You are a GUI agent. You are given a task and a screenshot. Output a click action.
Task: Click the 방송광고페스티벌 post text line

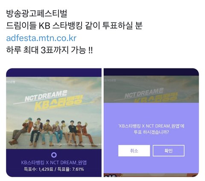[37, 14]
